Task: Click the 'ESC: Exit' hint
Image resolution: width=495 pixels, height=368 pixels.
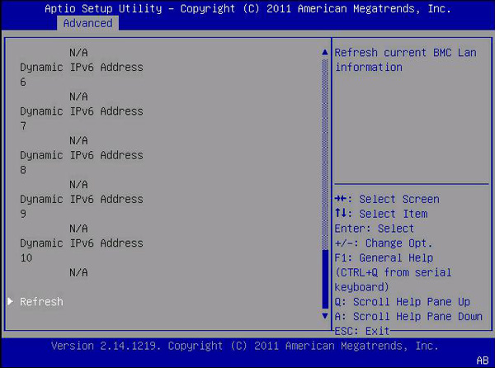Action: [362, 331]
